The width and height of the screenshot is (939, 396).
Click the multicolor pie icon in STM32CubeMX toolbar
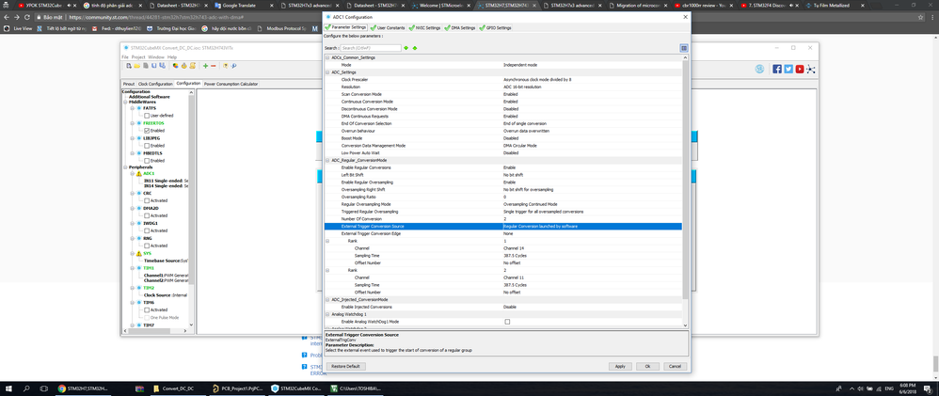(x=175, y=66)
